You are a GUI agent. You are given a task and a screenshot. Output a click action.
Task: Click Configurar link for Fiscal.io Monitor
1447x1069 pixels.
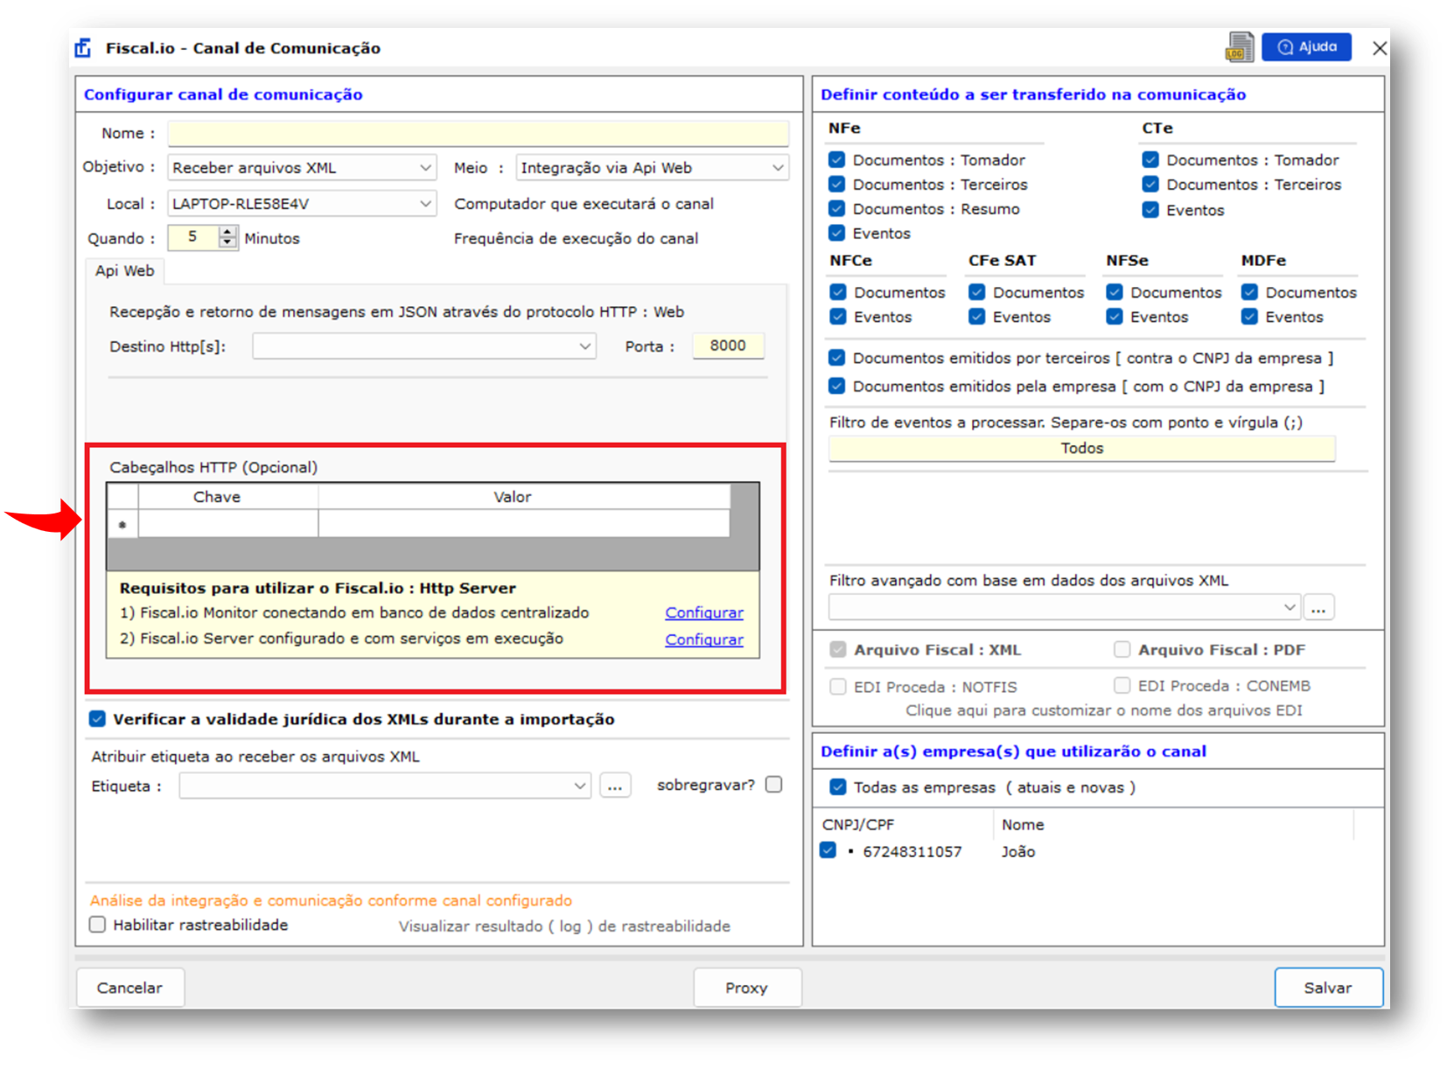704,612
